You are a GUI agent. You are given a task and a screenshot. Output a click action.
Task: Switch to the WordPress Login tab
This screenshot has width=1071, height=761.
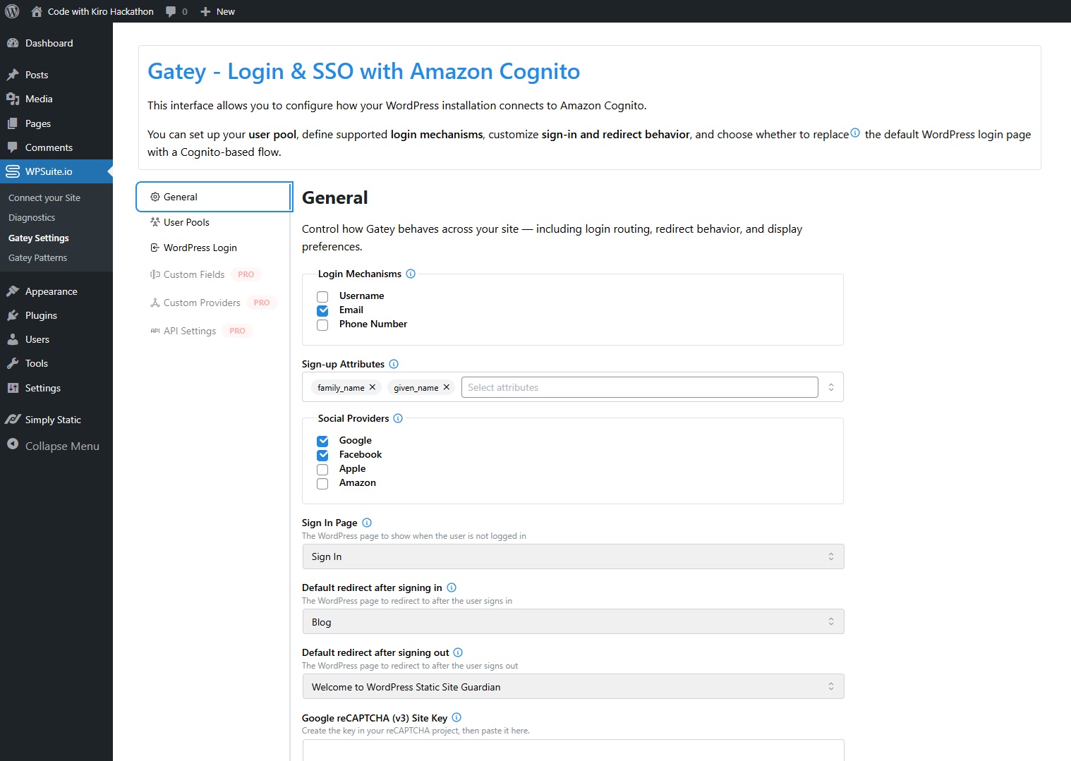pos(200,248)
